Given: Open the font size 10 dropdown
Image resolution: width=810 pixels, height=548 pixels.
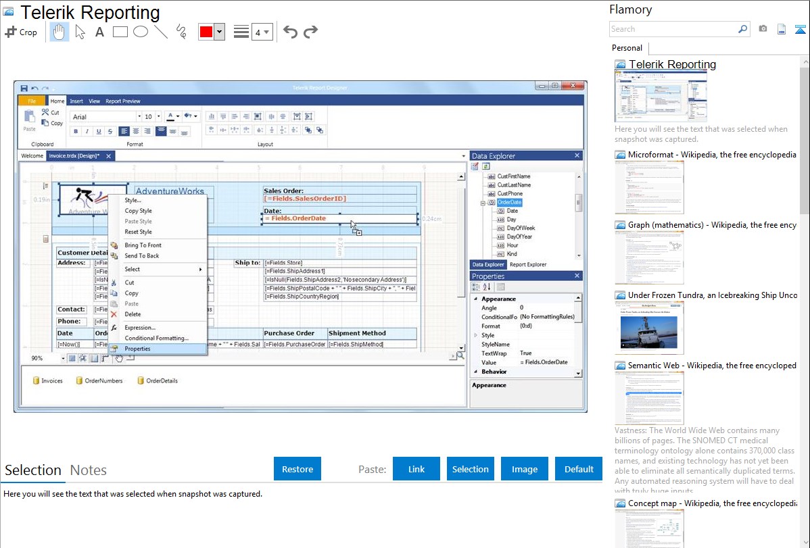Looking at the screenshot, I should 159,117.
